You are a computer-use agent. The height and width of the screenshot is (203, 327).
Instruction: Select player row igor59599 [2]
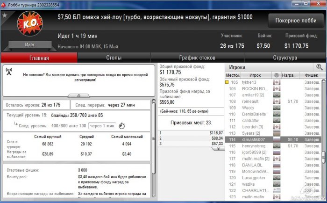pos(273,152)
